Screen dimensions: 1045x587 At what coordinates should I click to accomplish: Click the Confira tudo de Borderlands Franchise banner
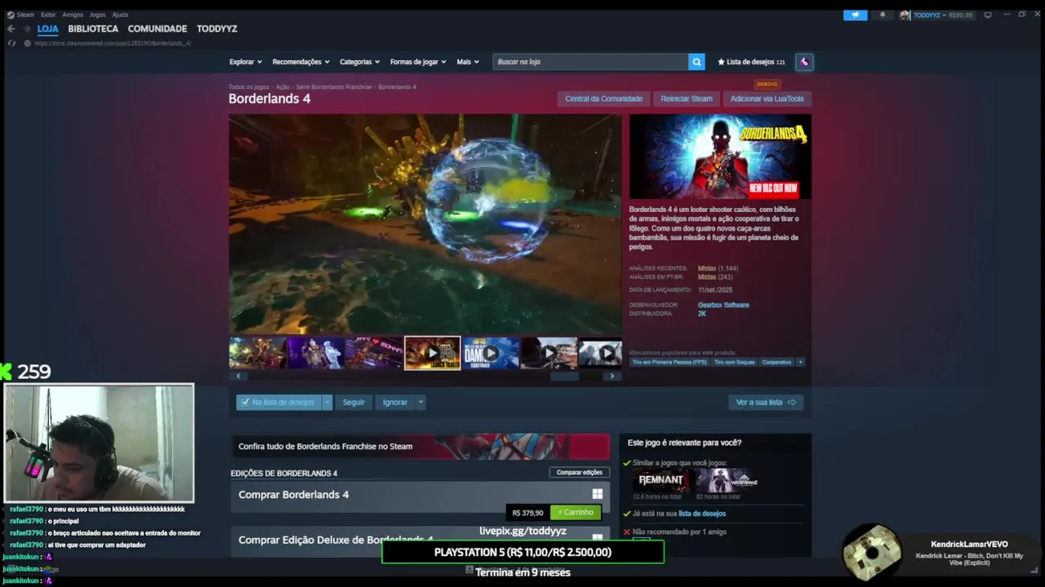coord(420,446)
